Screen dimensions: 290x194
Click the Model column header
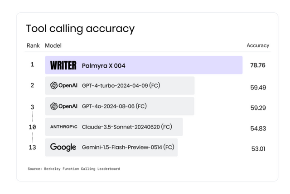(x=53, y=45)
